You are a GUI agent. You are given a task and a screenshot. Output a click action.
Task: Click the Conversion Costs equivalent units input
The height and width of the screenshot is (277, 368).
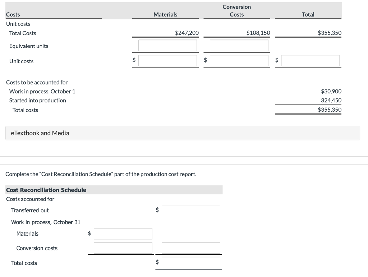pos(239,45)
